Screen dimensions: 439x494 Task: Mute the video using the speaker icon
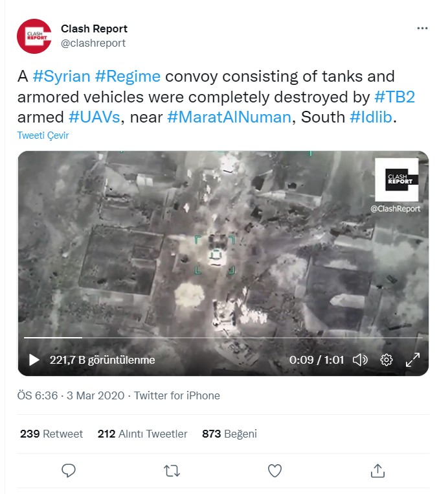click(360, 360)
